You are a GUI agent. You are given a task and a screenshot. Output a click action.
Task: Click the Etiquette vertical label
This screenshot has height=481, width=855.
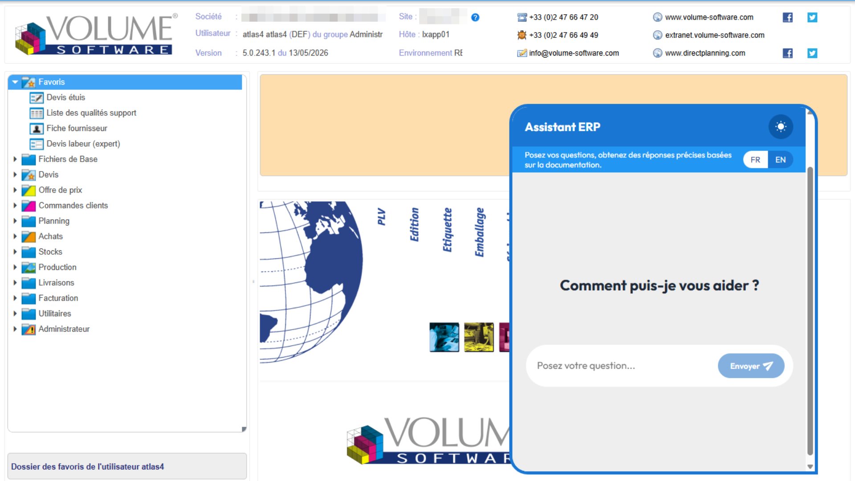click(x=447, y=230)
